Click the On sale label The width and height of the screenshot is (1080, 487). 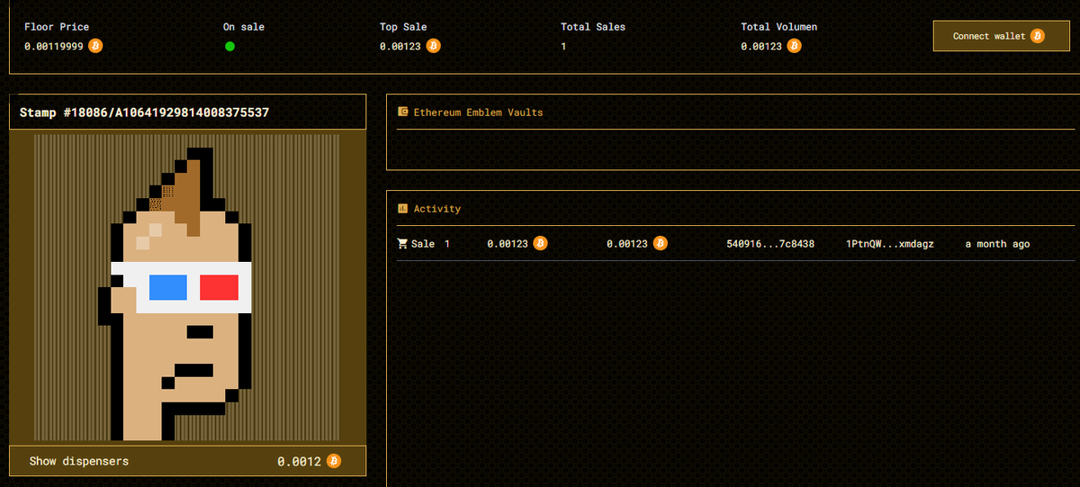pyautogui.click(x=244, y=27)
